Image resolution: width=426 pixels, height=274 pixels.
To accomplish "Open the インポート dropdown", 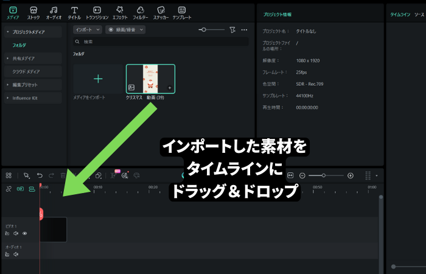I will (x=88, y=30).
